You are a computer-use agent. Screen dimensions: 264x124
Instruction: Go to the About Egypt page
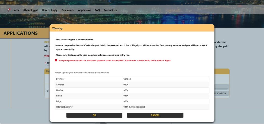30,10
